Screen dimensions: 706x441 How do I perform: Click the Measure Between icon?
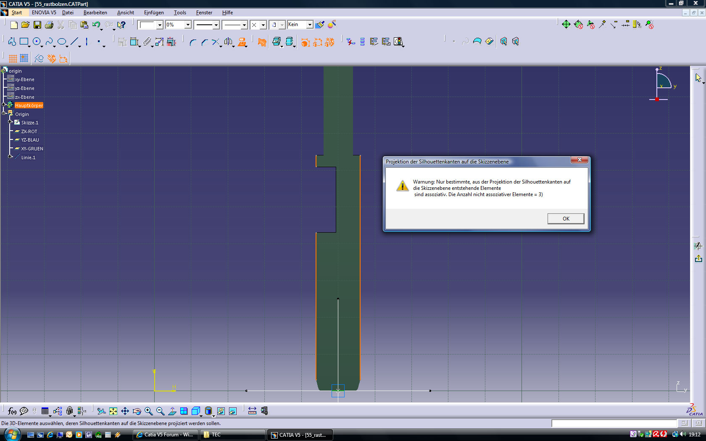(252, 411)
